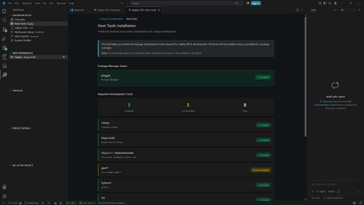
Task: Select West Update tree item
Action: 38,36
